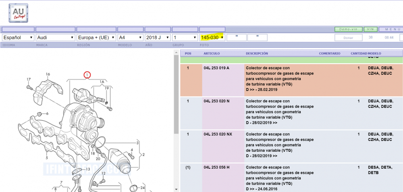Click the CANTIDAD column header
Viewport: 403px width, 192px height.
tap(359, 54)
